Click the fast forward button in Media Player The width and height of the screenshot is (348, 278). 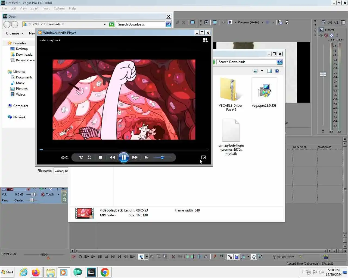coord(135,157)
